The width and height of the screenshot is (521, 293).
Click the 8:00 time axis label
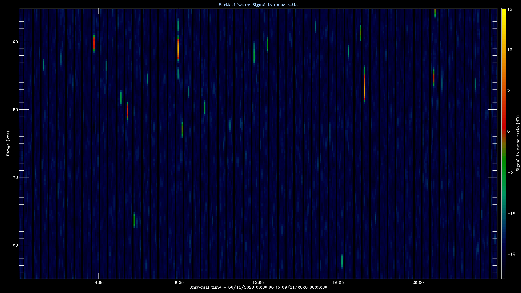point(179,283)
